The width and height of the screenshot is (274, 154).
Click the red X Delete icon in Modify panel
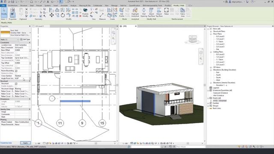pyautogui.click(x=80, y=16)
